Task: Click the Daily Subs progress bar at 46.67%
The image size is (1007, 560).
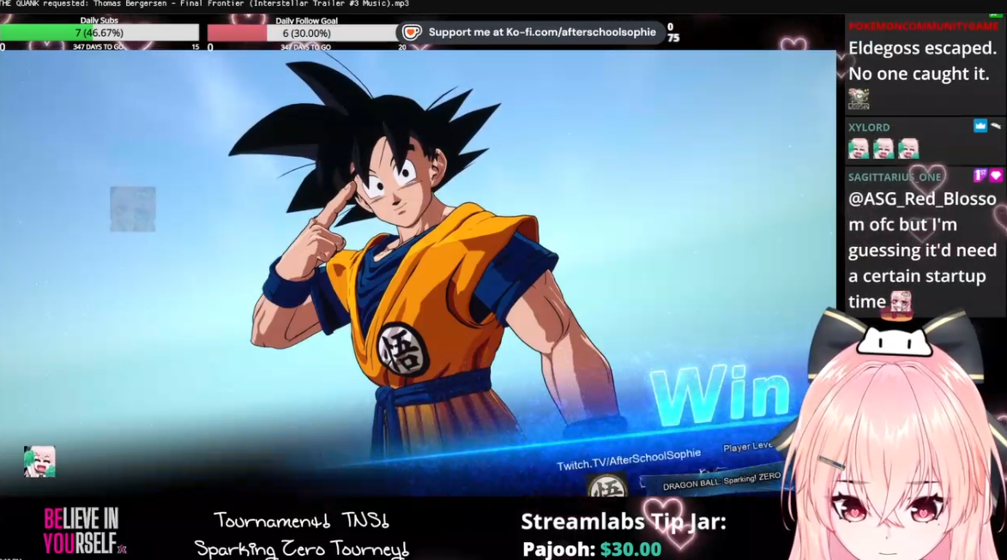Action: tap(99, 33)
